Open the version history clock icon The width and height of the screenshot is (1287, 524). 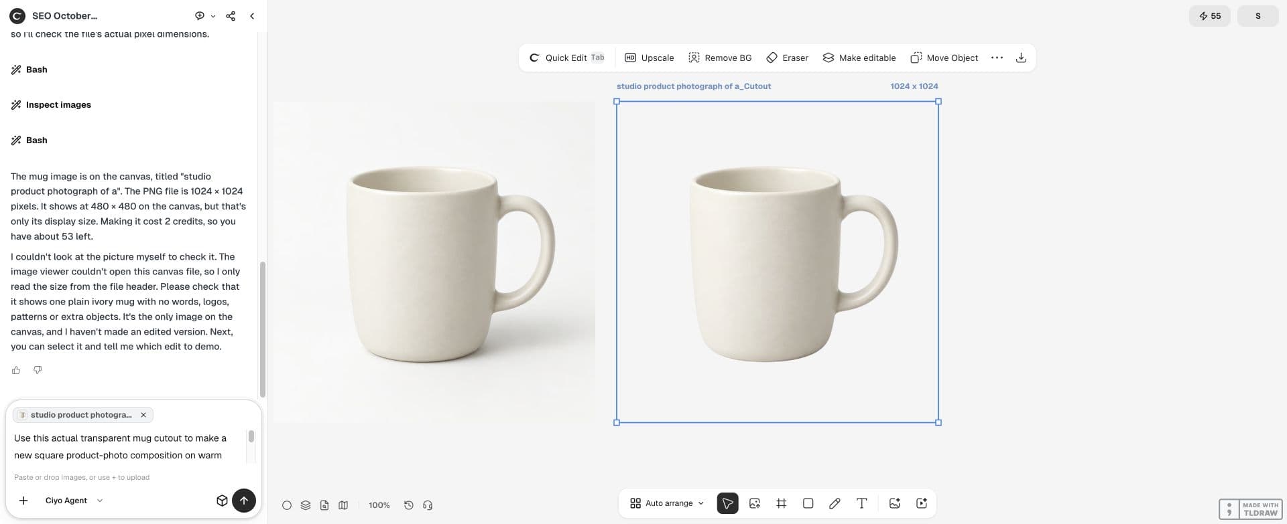tap(409, 505)
